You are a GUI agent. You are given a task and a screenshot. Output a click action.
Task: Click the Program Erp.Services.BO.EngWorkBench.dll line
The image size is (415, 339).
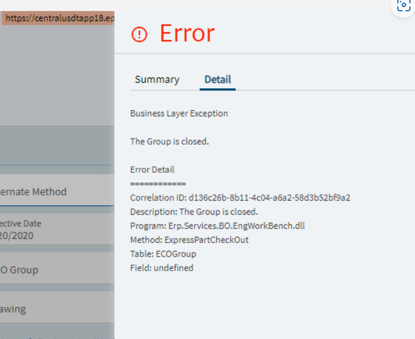click(x=217, y=225)
